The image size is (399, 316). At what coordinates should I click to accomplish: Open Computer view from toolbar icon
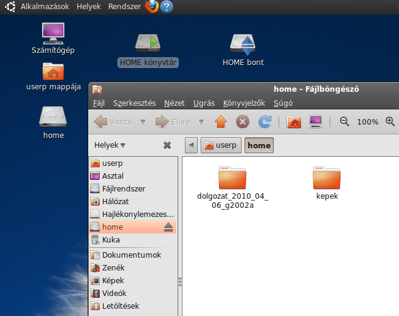tap(316, 122)
